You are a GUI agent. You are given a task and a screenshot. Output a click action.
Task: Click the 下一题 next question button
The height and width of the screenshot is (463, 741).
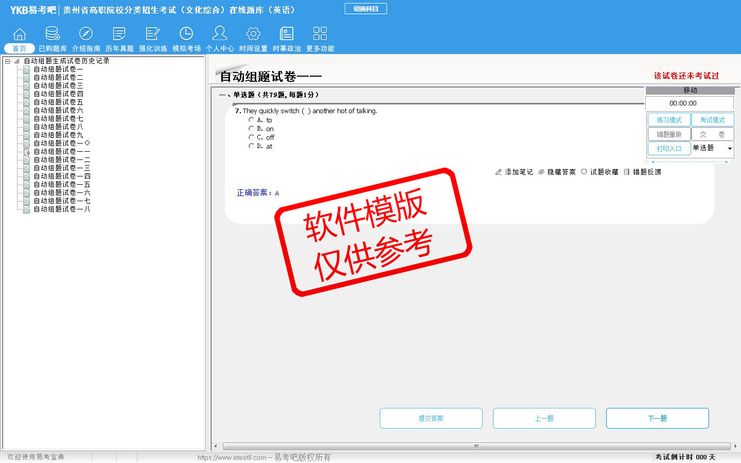pos(657,418)
